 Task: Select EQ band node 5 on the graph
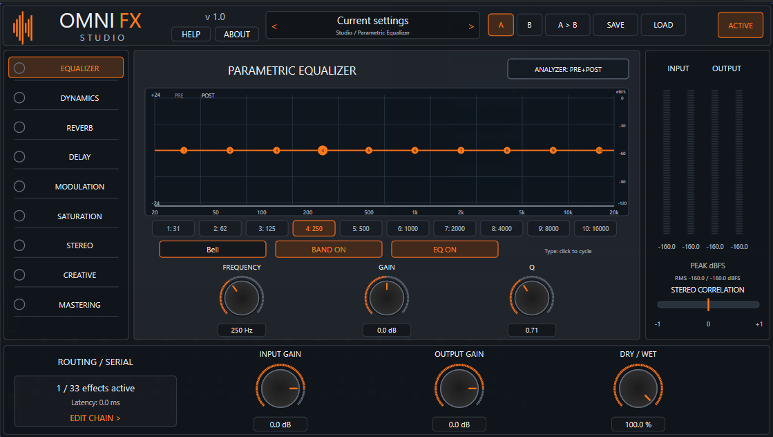pos(369,151)
